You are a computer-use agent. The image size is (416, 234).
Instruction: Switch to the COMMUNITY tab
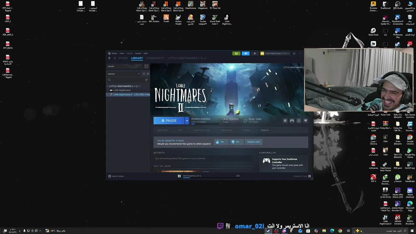pos(155,58)
